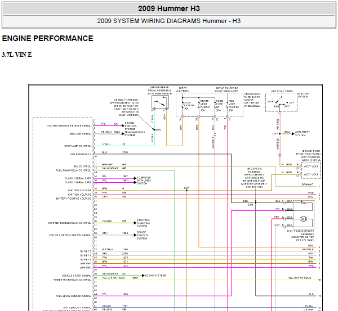Click the J359 splice point
Screen dimensions: 338x311
click(x=256, y=202)
